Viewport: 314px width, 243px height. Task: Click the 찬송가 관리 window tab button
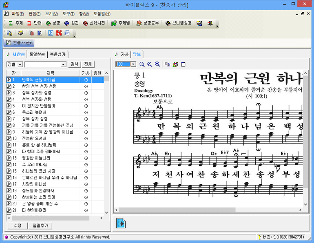[19, 42]
